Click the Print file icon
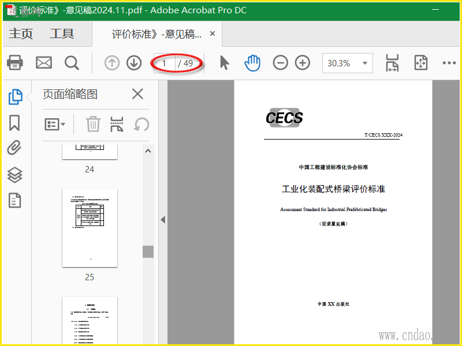The height and width of the screenshot is (346, 462). coord(15,63)
